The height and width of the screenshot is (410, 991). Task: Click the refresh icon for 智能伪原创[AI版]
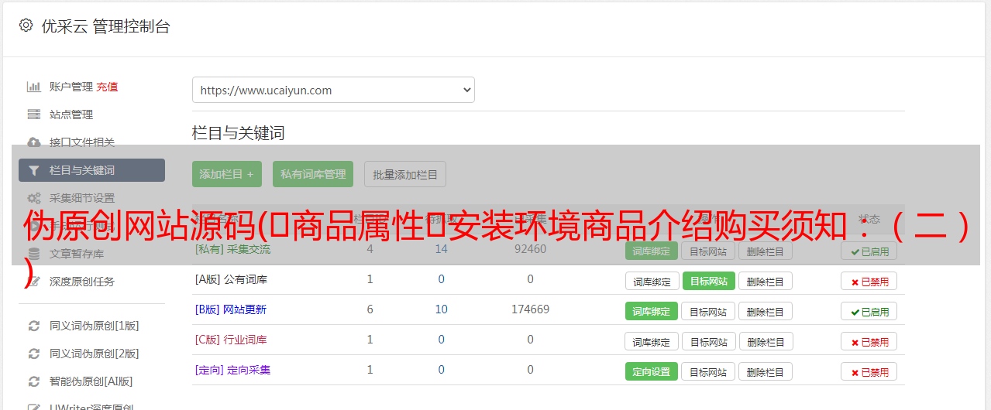[34, 381]
